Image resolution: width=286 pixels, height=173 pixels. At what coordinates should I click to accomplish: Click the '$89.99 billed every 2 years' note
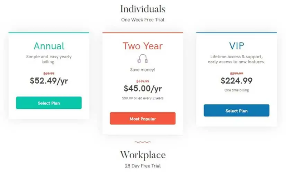(143, 98)
